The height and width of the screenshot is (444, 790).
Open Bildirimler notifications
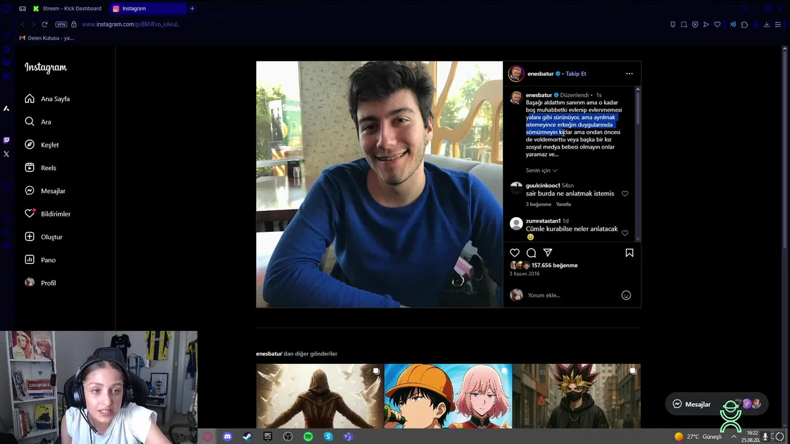[47, 214]
